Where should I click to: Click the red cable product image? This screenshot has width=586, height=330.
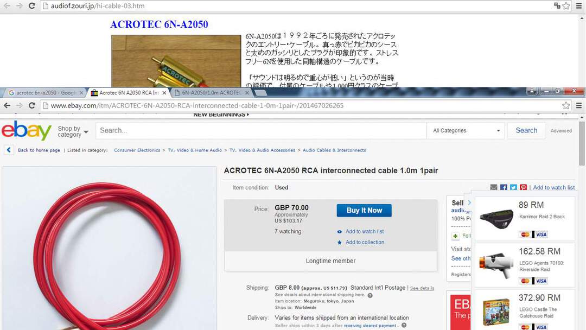point(109,249)
